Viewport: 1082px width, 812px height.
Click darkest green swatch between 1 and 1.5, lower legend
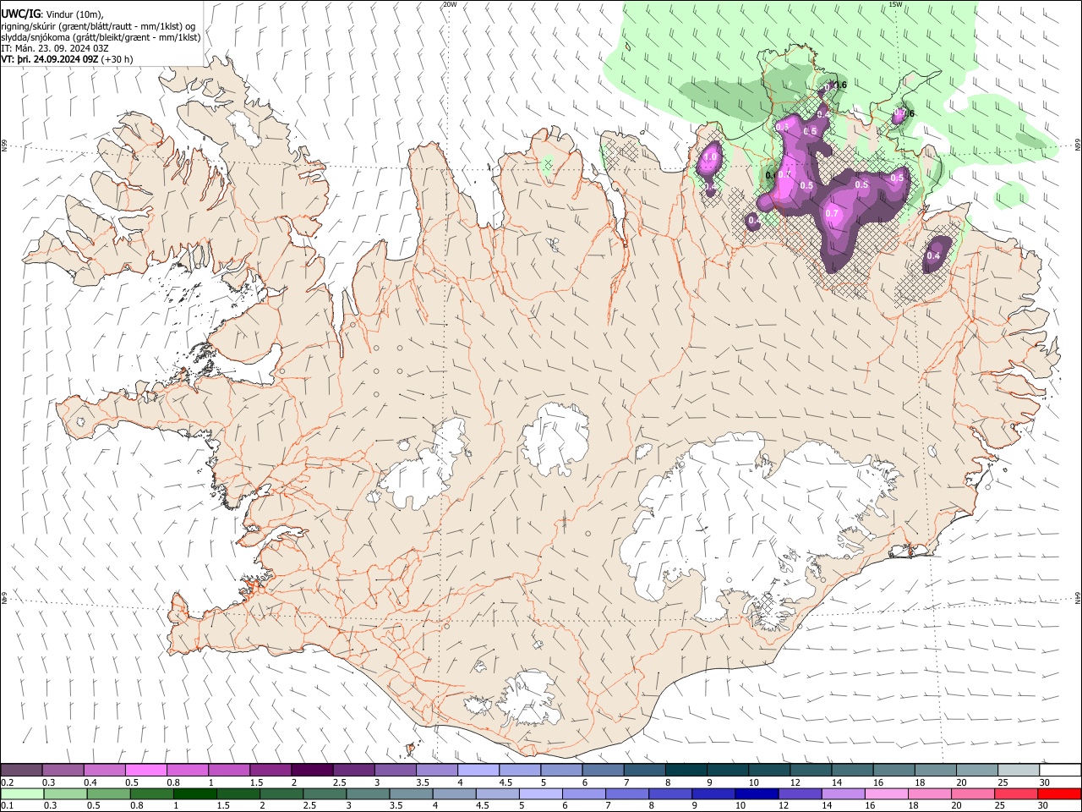(194, 793)
